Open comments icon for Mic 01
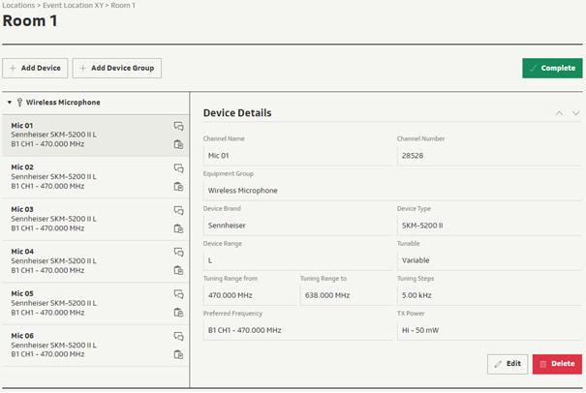The height and width of the screenshot is (393, 586). (178, 126)
